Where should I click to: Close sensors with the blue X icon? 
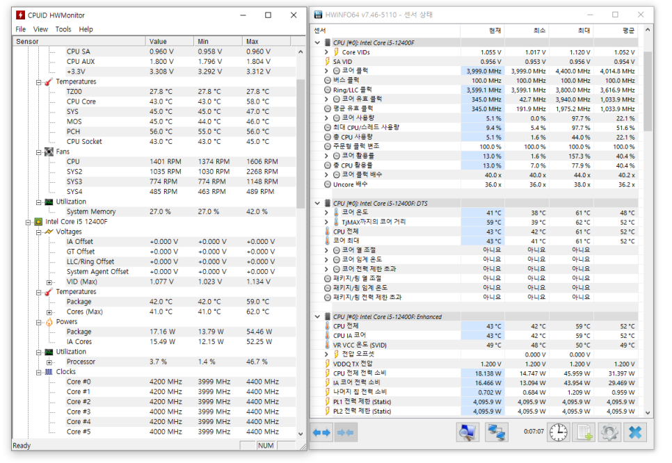[x=635, y=432]
